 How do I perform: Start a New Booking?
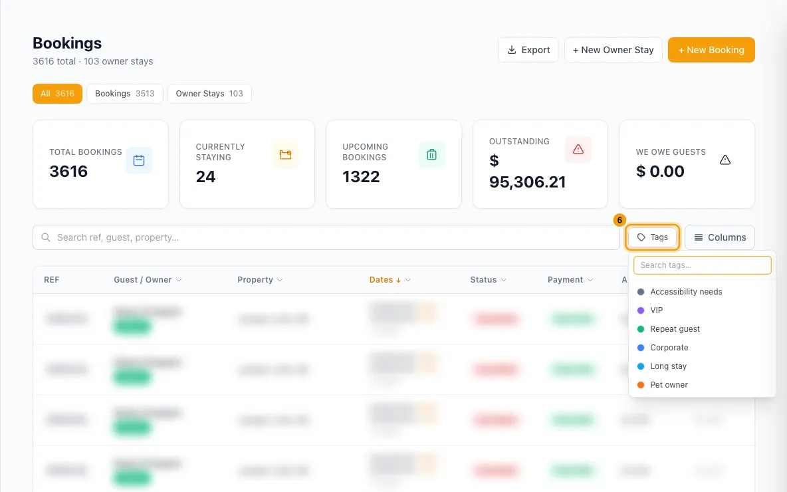[x=711, y=50]
